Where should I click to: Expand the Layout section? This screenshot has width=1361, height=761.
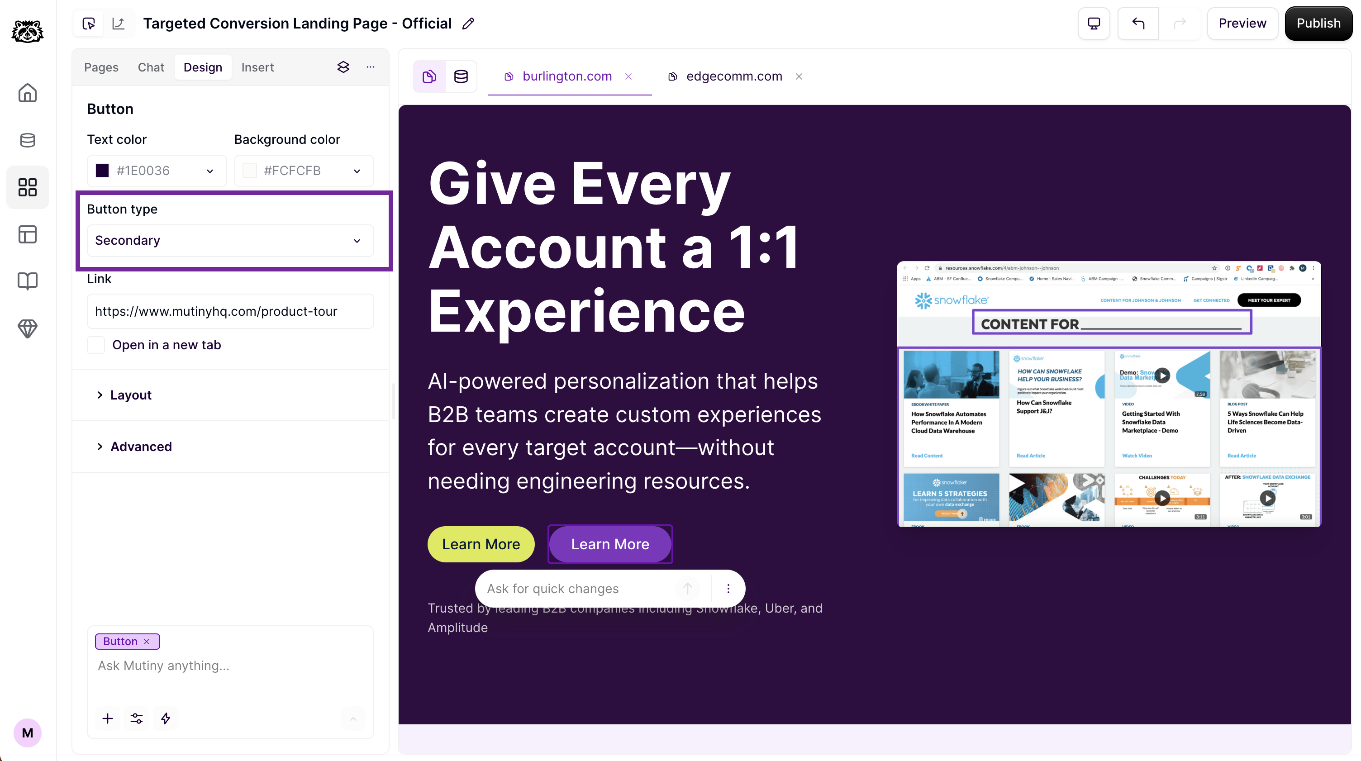pyautogui.click(x=130, y=395)
